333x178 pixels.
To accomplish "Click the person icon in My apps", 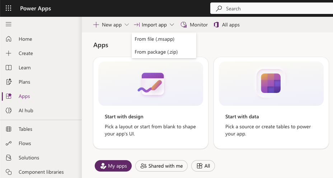I will (103, 166).
